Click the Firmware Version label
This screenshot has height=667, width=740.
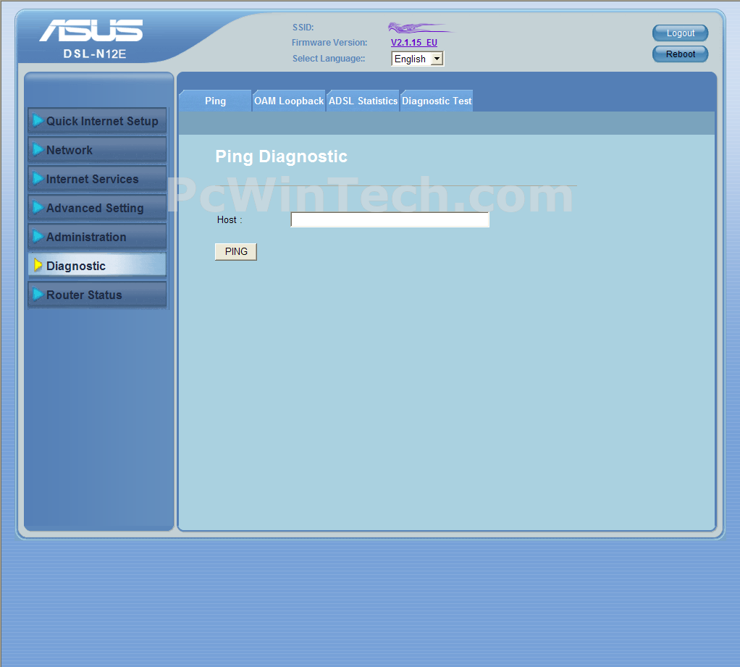coord(329,43)
